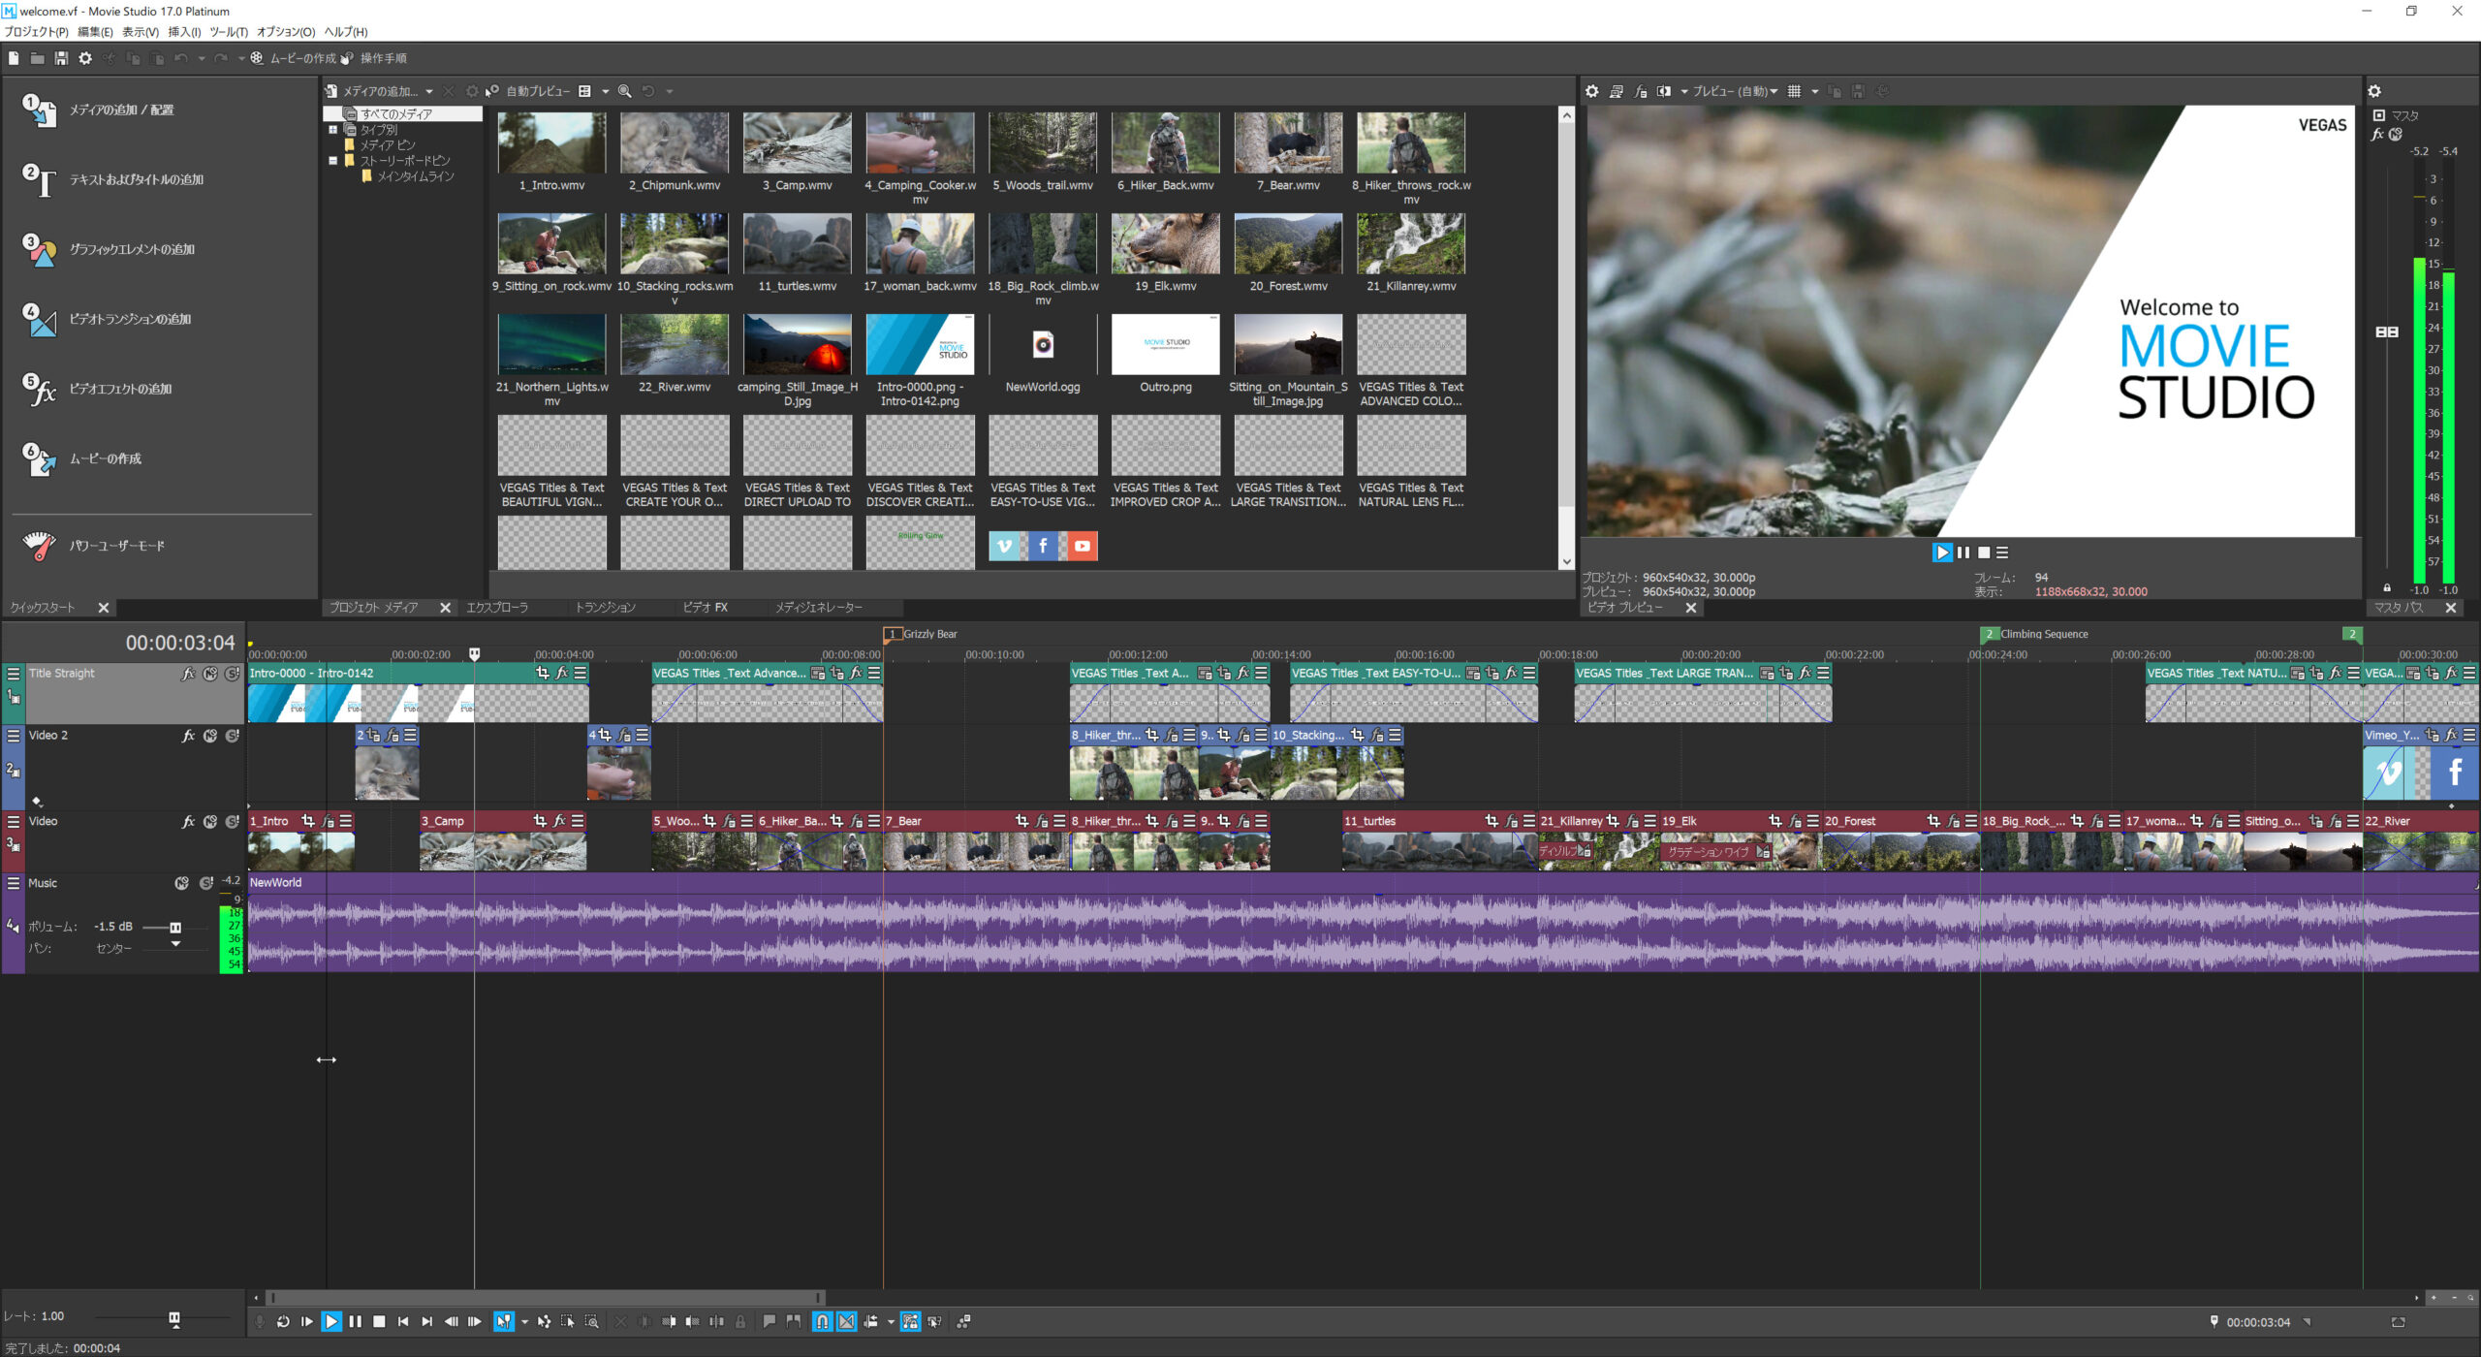
Task: Select the Envelope edit tool
Action: click(544, 1321)
